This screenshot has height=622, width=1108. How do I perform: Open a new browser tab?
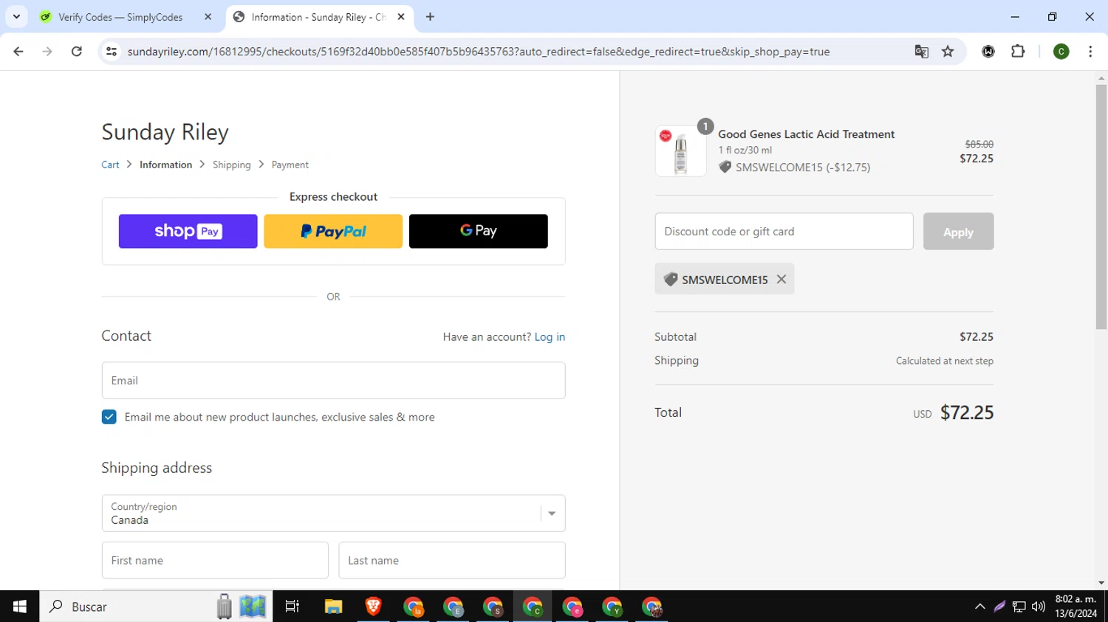[x=430, y=17]
